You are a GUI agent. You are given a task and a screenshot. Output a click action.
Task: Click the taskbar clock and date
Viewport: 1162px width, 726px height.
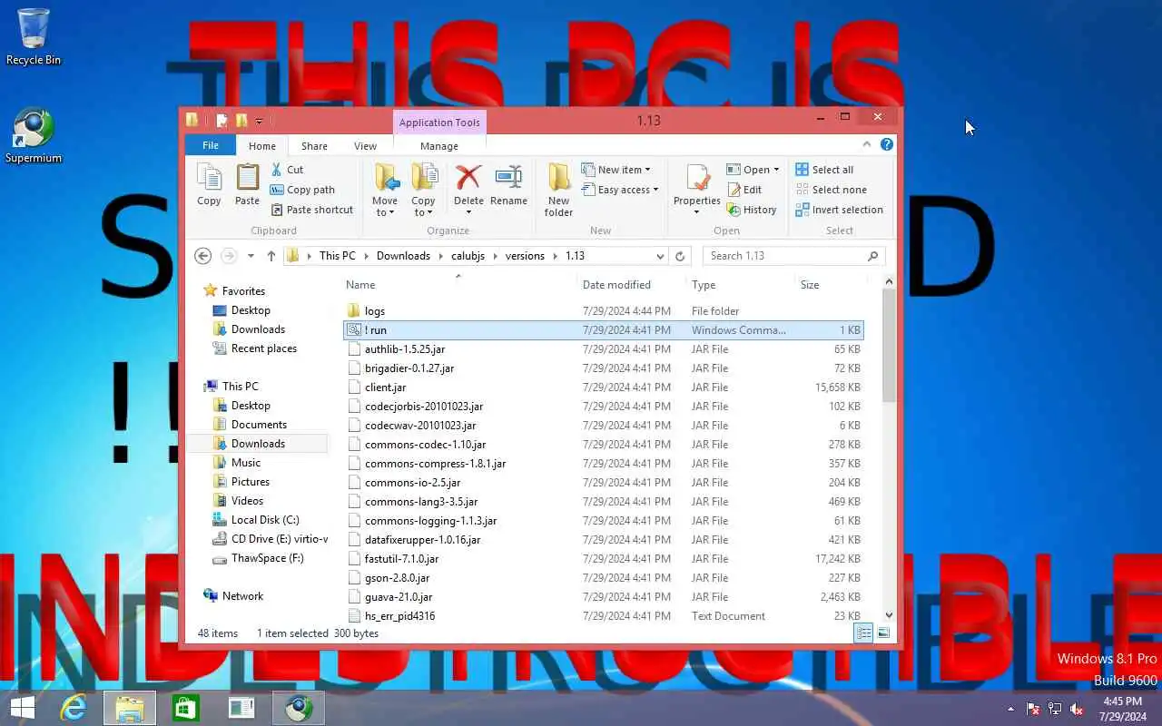pos(1122,709)
